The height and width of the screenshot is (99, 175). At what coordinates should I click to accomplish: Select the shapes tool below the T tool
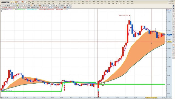(173, 52)
